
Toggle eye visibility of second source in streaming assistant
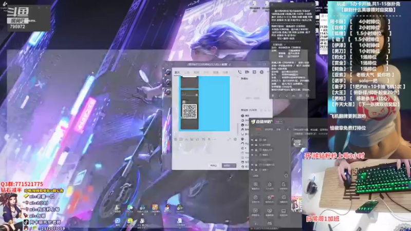pos(252,145)
